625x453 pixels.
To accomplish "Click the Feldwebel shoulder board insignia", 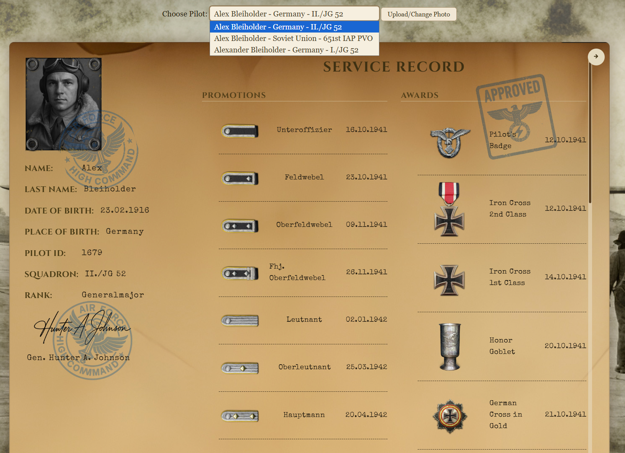I will click(x=240, y=178).
